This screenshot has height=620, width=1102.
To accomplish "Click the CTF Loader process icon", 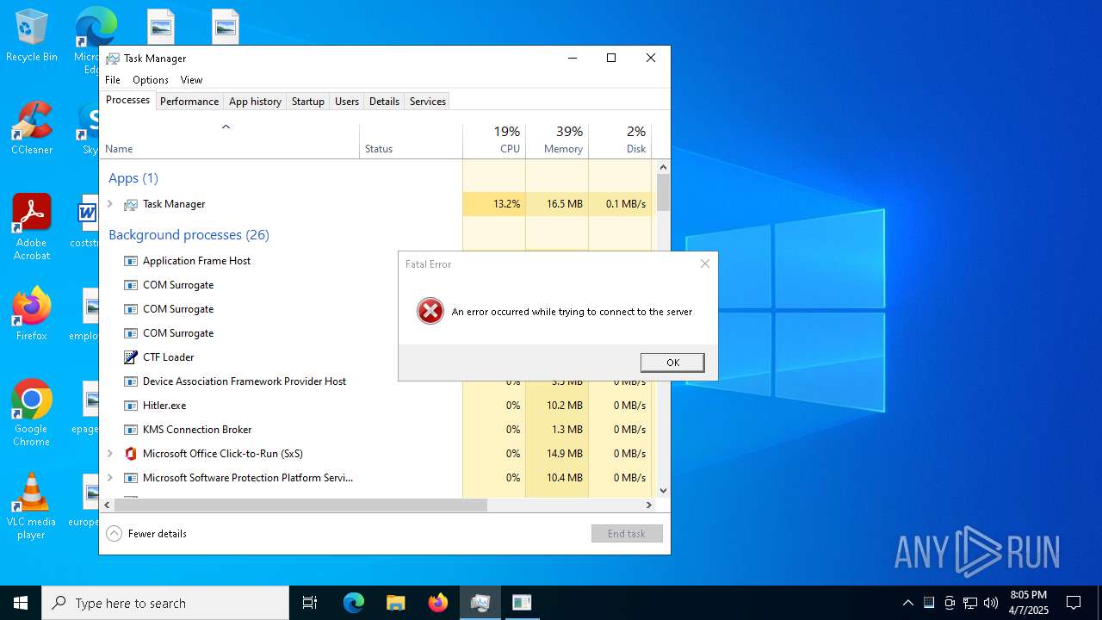I will pos(131,357).
